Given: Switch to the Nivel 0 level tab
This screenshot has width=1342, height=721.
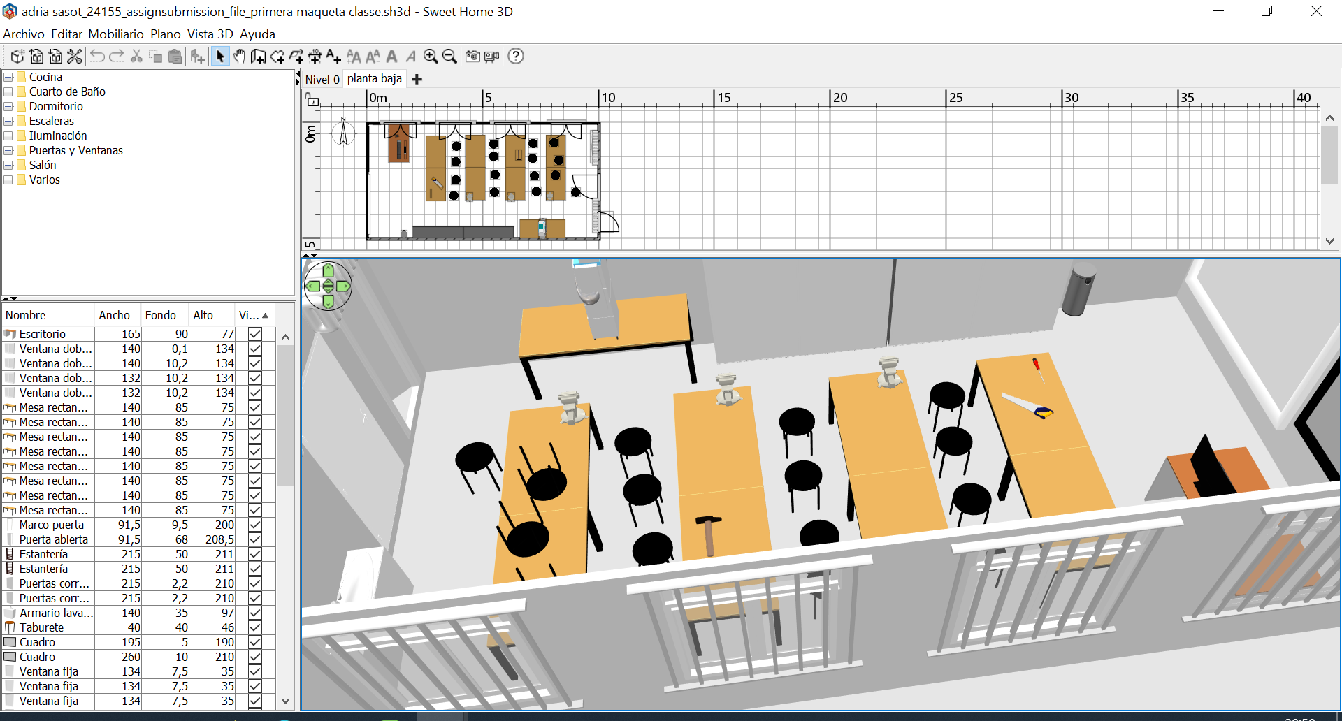Looking at the screenshot, I should [x=322, y=80].
